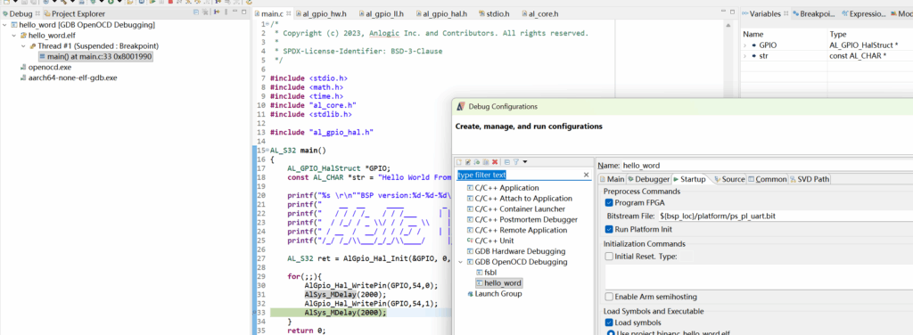Click the Initialization Commands text area
Screen dimensions: 913x335
pos(760,277)
